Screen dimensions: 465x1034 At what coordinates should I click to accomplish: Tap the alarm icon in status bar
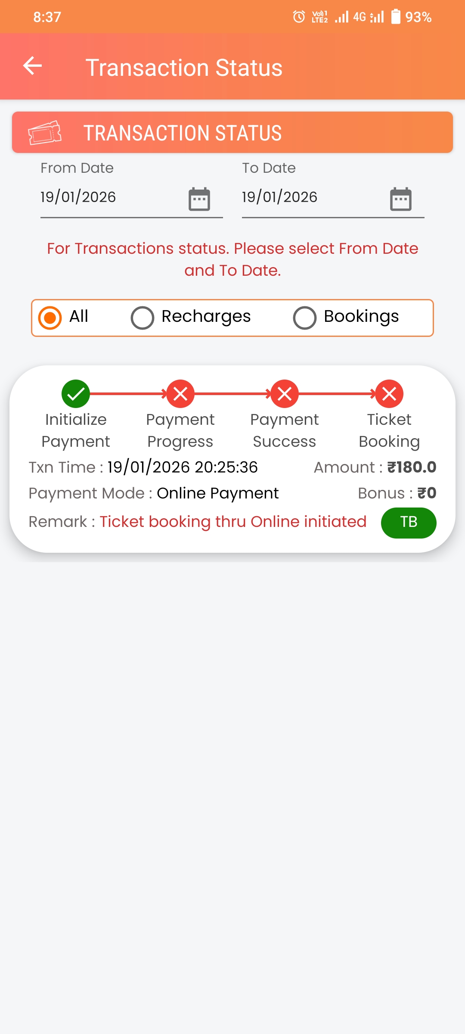coord(299,17)
